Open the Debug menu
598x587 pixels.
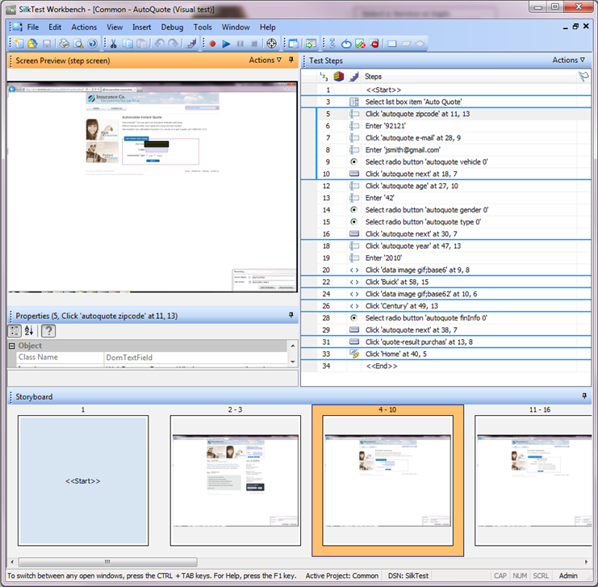click(172, 27)
